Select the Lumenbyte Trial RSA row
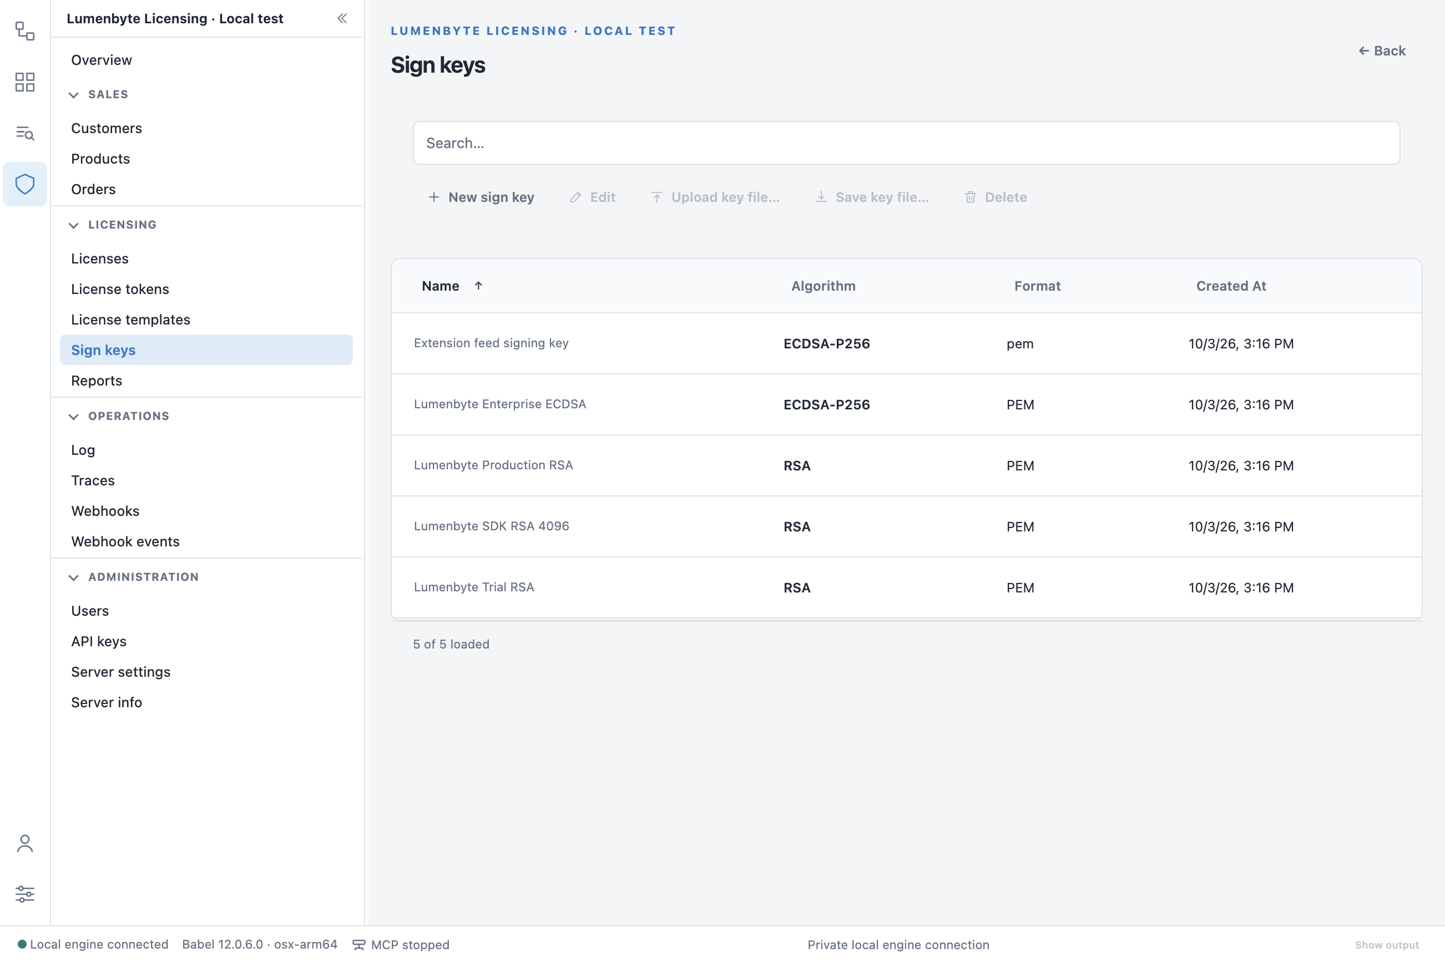The width and height of the screenshot is (1445, 963). tap(906, 588)
